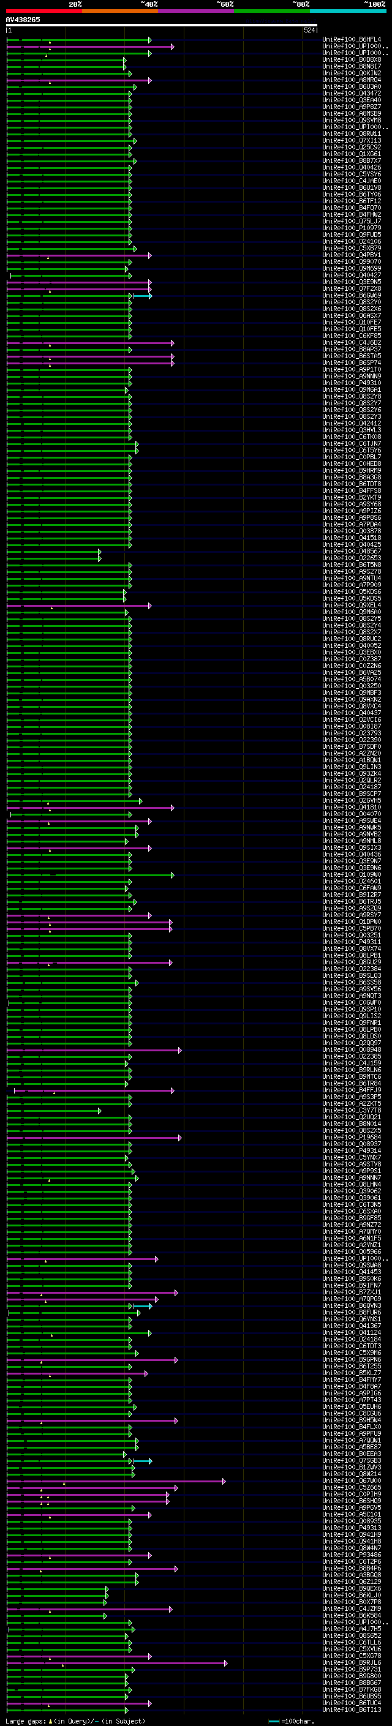392x1726 pixels.
Task: Open hit UniRef100_A9RSY7
Action: click(x=352, y=915)
